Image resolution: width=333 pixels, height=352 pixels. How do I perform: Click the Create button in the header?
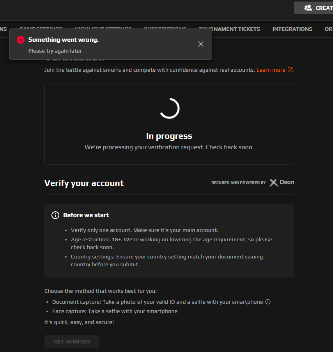point(314,8)
